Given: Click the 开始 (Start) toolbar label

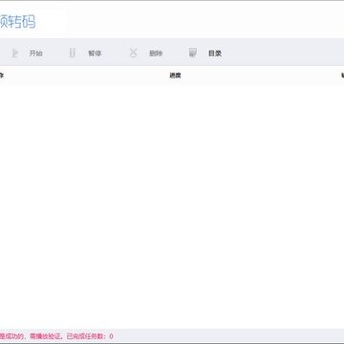Looking at the screenshot, I should 36,54.
